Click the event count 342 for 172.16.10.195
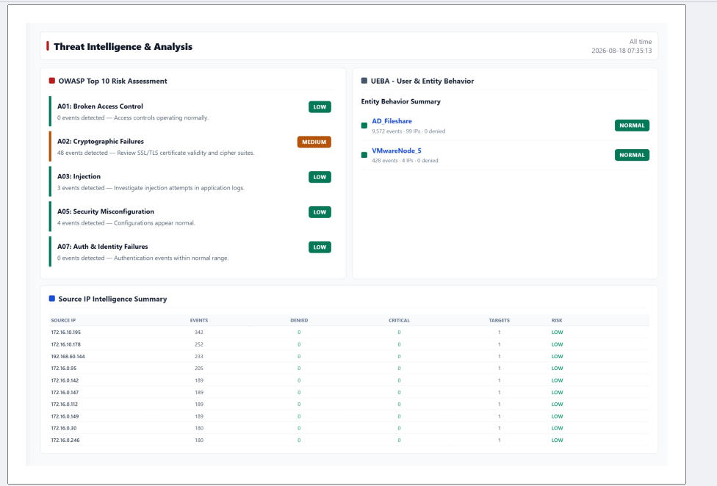The image size is (717, 486). click(199, 333)
